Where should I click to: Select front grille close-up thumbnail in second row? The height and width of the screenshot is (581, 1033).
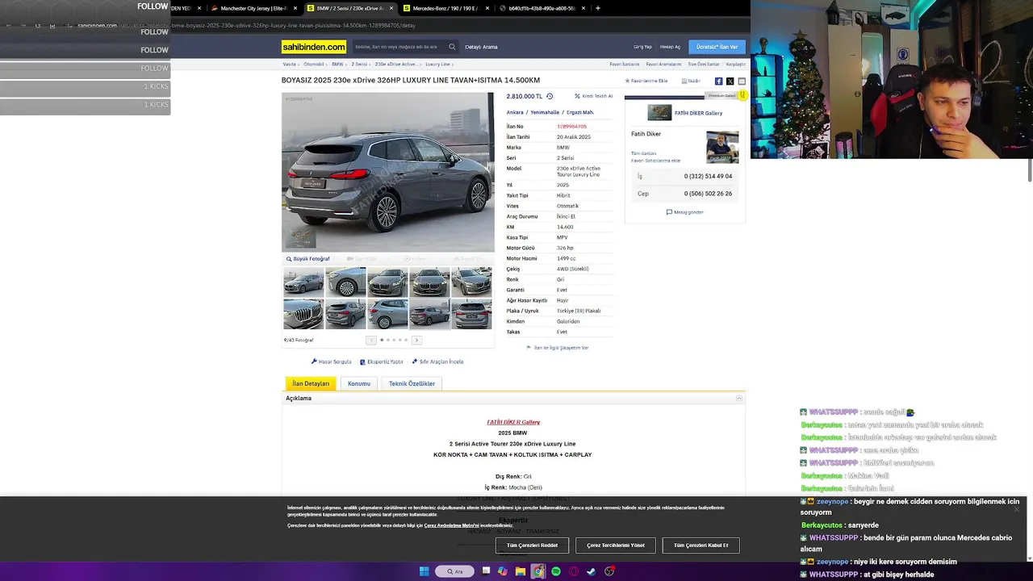click(x=303, y=314)
